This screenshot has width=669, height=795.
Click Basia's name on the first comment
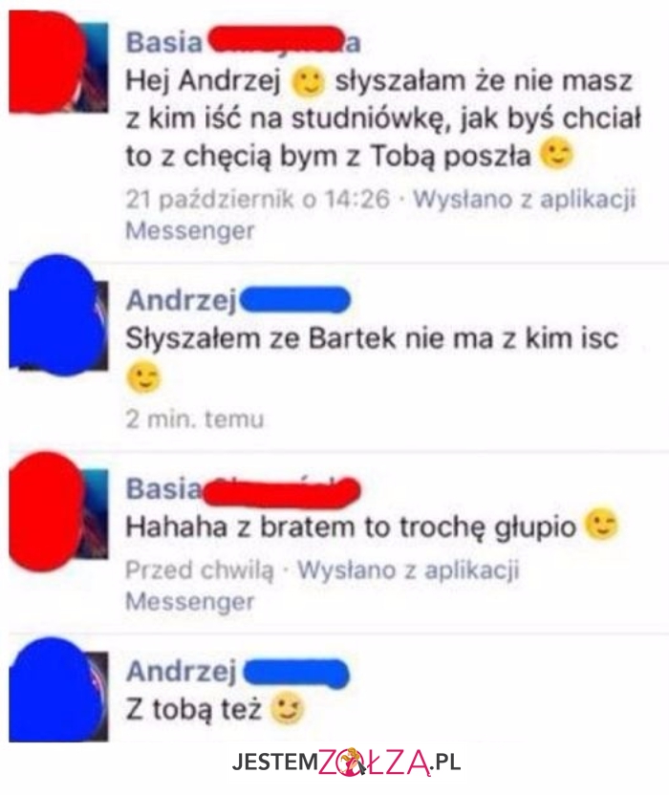coord(243,41)
